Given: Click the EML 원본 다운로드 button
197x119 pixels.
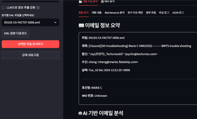Looking at the screenshot, I should [x=15, y=33].
